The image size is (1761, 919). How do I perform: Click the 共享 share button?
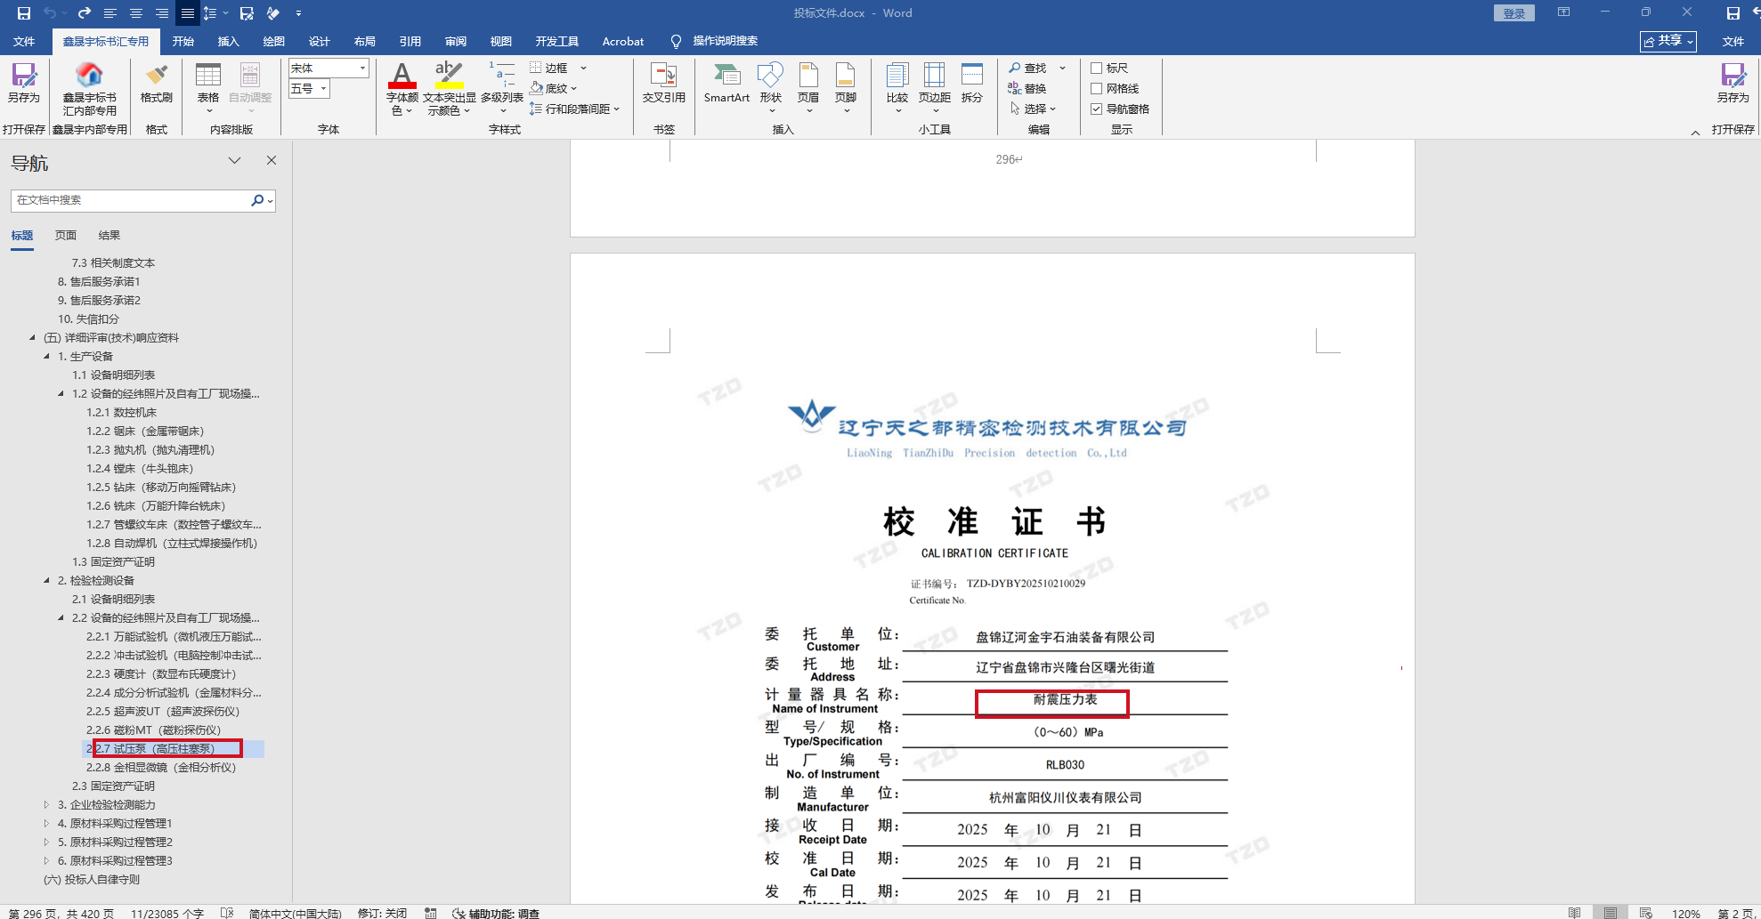coord(1668,42)
